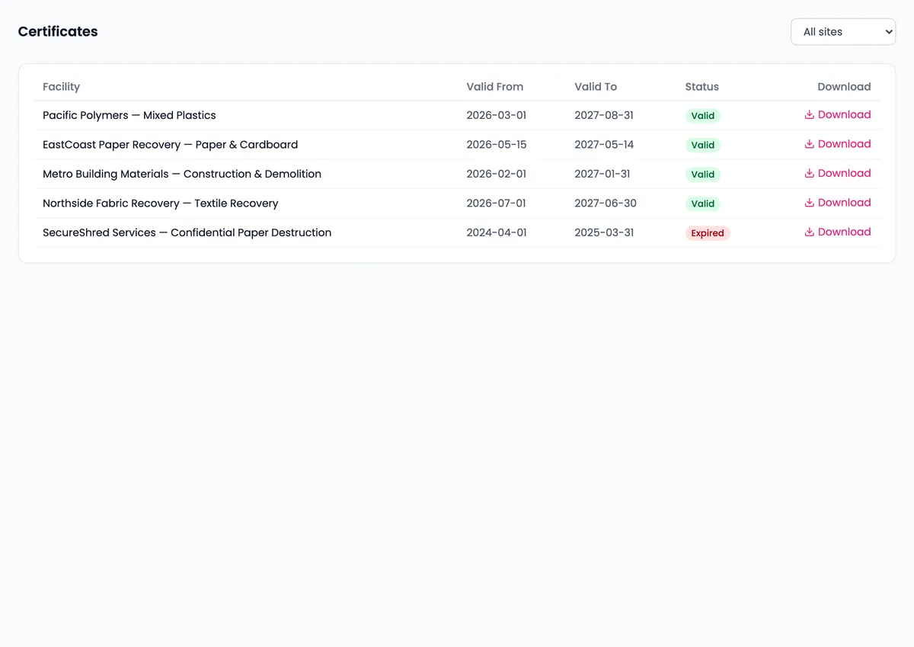Click download icon for Metro Building Materials
The image size is (914, 647).
click(x=809, y=174)
